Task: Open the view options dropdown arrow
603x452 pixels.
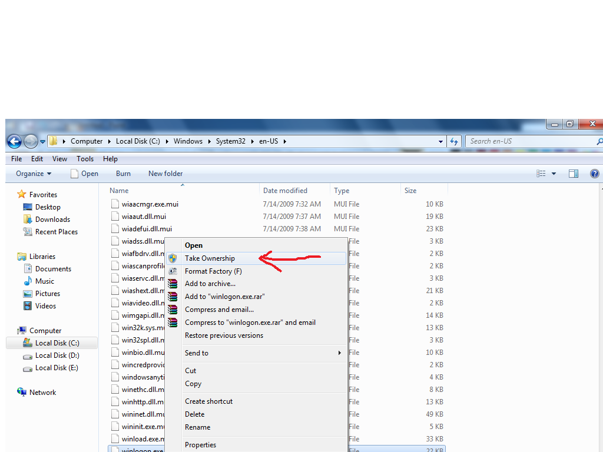Action: tap(554, 174)
